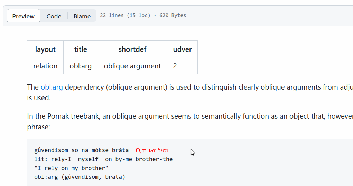353x186 pixels.
Task: Click the file size info "620 Bytes"
Action: pos(173,15)
